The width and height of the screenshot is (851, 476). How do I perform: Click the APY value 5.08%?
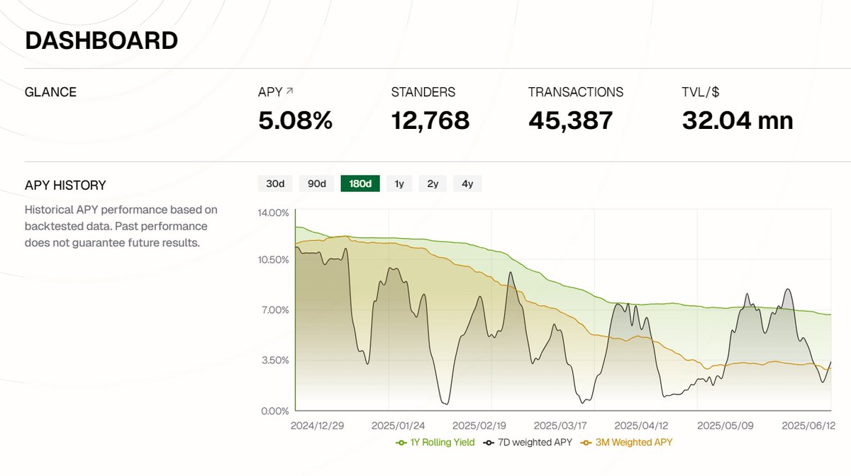[x=295, y=120]
